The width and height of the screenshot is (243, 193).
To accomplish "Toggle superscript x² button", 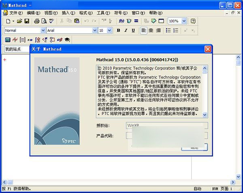I will [185, 30].
